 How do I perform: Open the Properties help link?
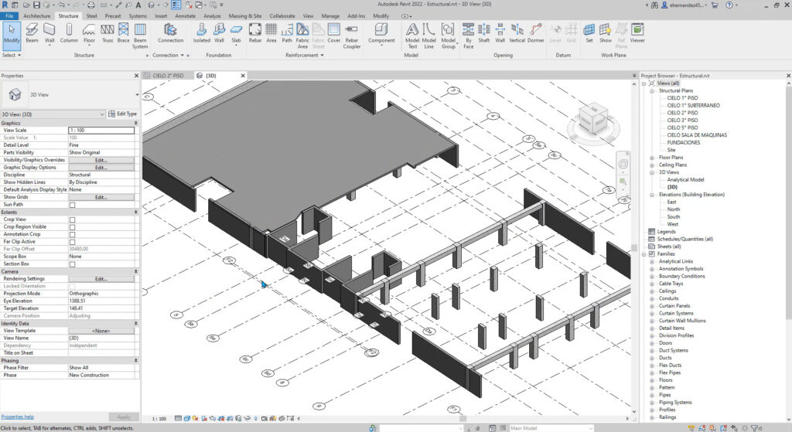18,417
